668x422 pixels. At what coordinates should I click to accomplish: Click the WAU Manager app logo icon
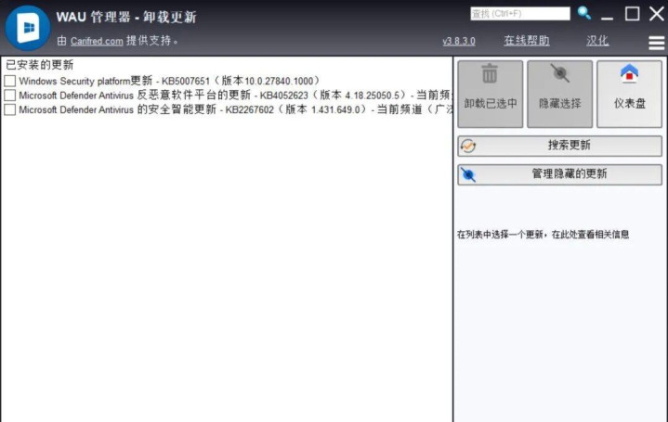click(x=27, y=28)
